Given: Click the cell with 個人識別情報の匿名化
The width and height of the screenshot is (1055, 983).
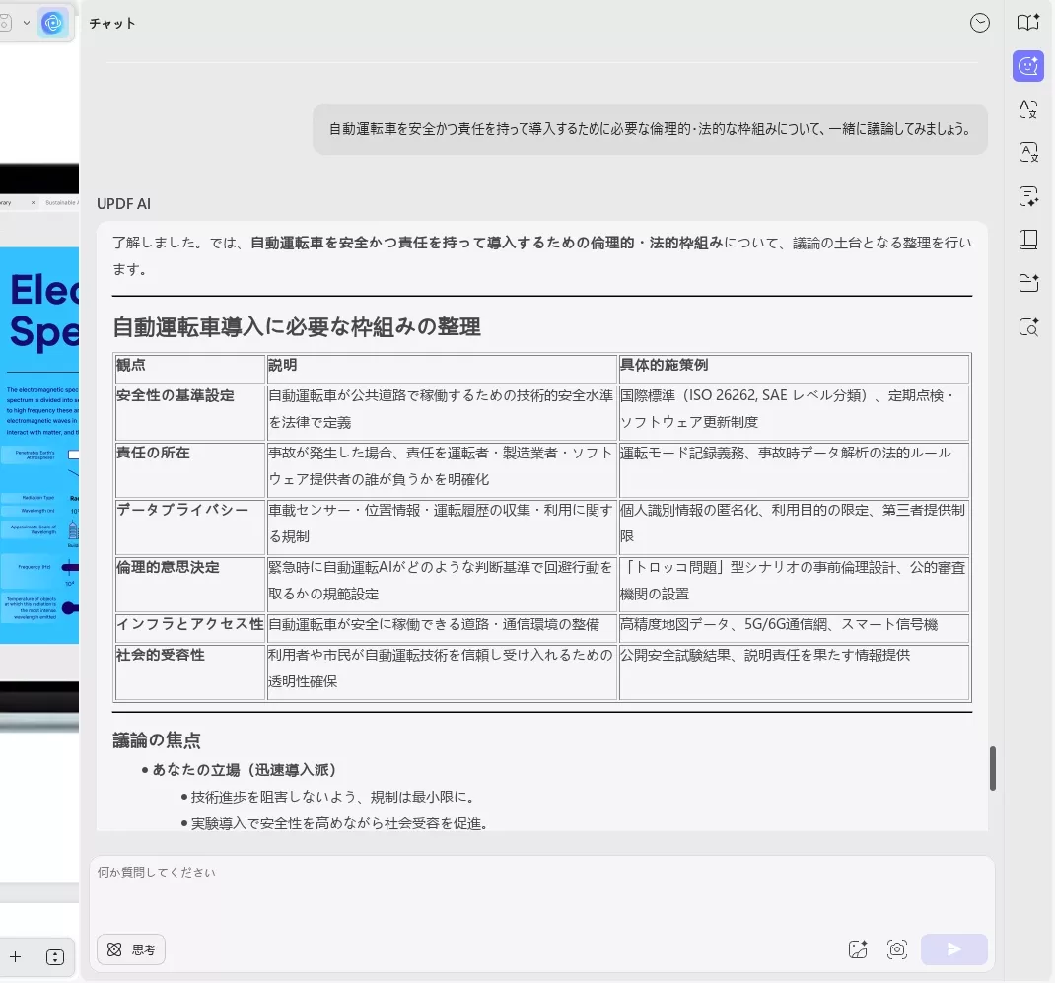Looking at the screenshot, I should coord(794,527).
